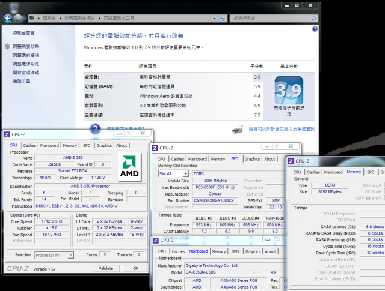
Task: Select Mainboard tab in Mainboard window
Action: pos(198,251)
